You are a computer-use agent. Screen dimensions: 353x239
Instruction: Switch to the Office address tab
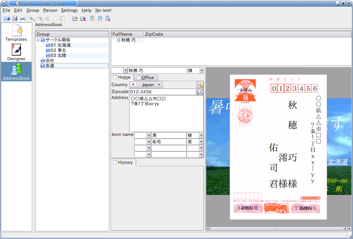tap(146, 77)
